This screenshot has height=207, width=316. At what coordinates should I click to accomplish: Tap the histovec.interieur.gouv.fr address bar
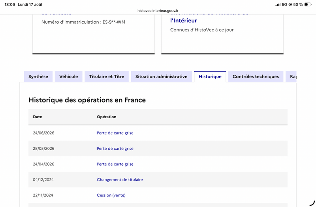point(158,11)
